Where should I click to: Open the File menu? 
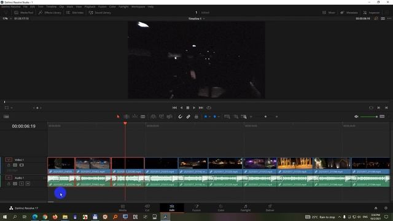tap(25, 7)
